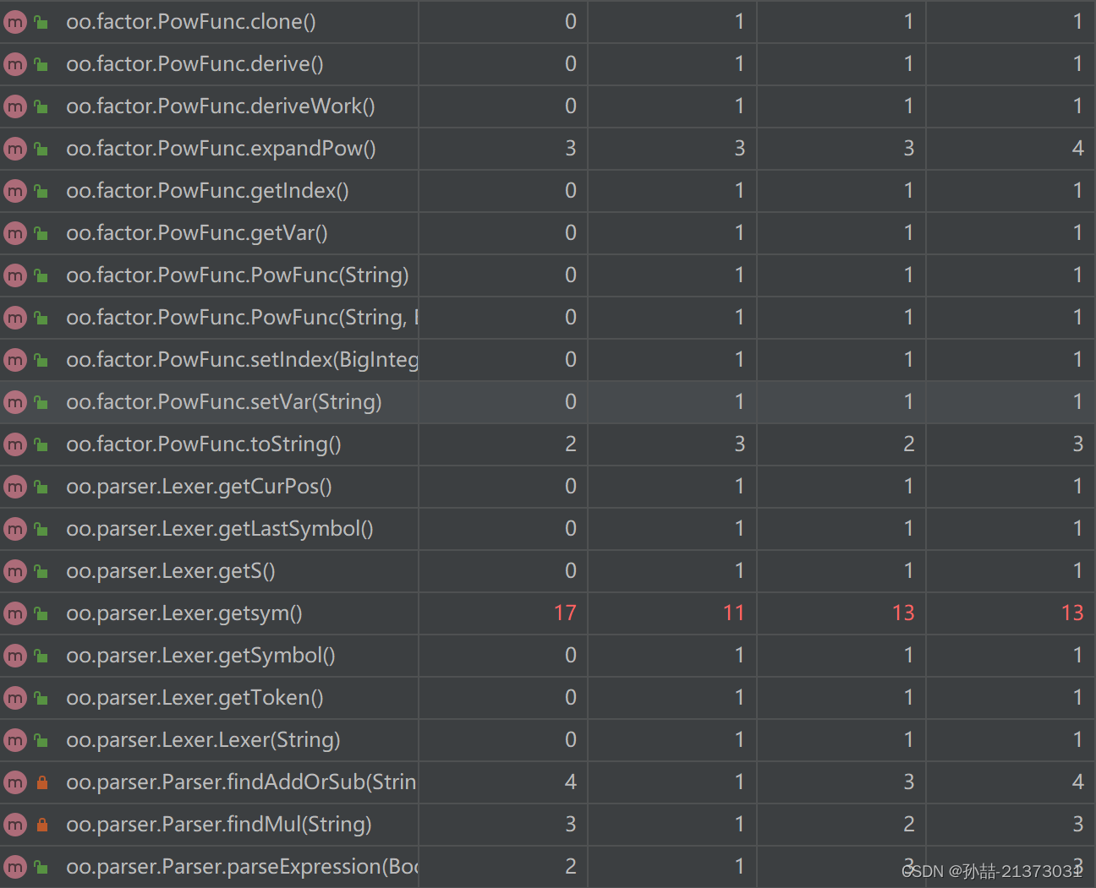Click first-column value 0 in setVar(String) row

pyautogui.click(x=571, y=402)
